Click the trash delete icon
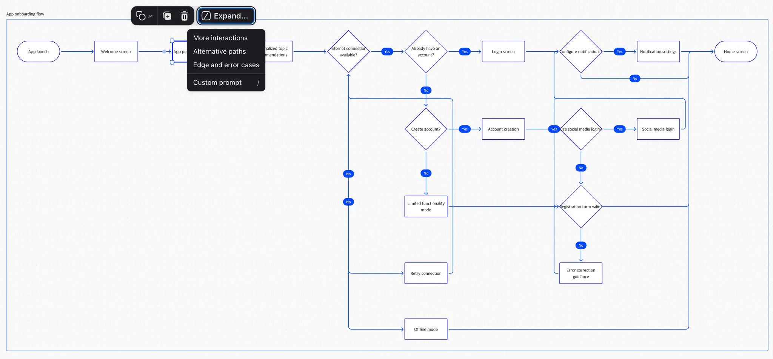Viewport: 773px width, 359px height. click(x=184, y=16)
